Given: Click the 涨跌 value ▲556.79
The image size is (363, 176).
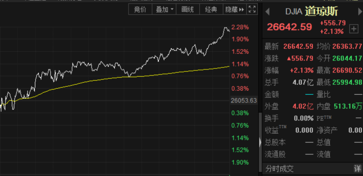Looking at the screenshot, I should 300,58.
